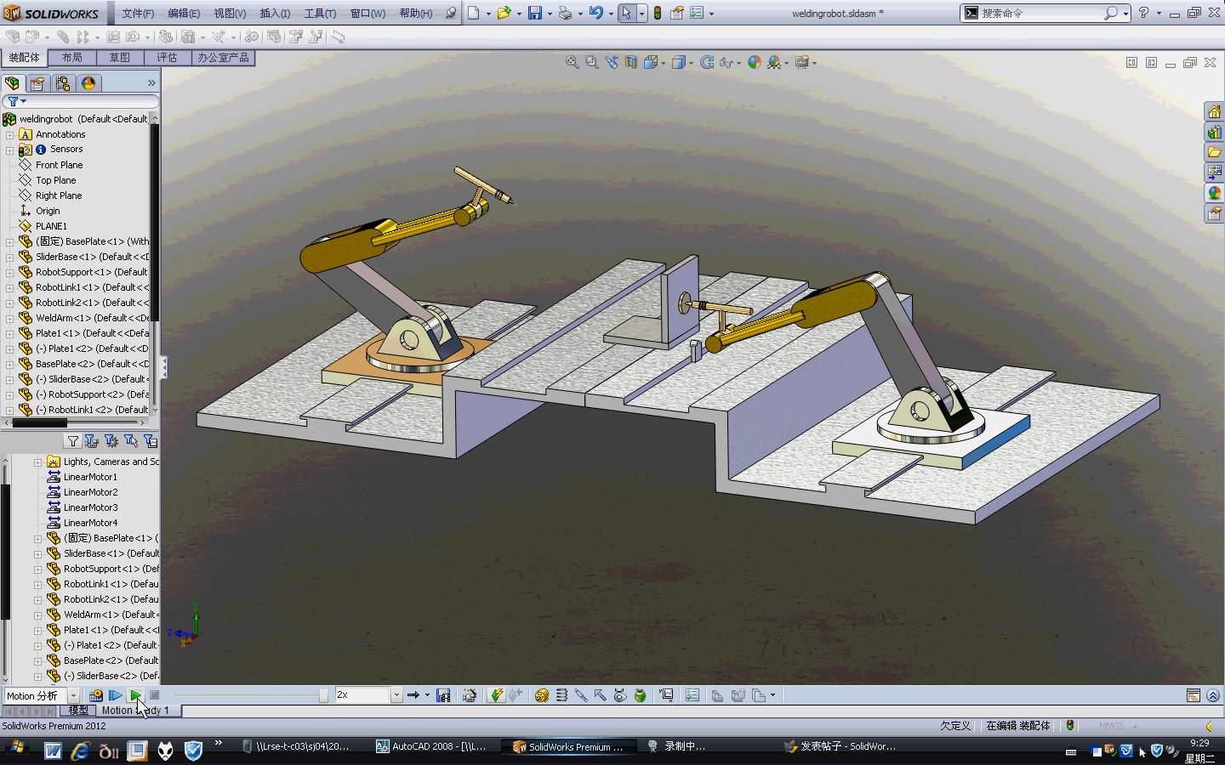The width and height of the screenshot is (1225, 765).
Task: Click the feature tree horizontal scrollbar thumb
Action: [x=39, y=422]
